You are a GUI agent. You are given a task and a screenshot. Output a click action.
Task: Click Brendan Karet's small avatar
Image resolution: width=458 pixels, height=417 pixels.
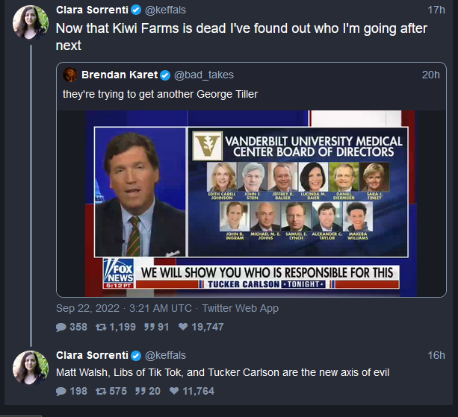pyautogui.click(x=70, y=75)
